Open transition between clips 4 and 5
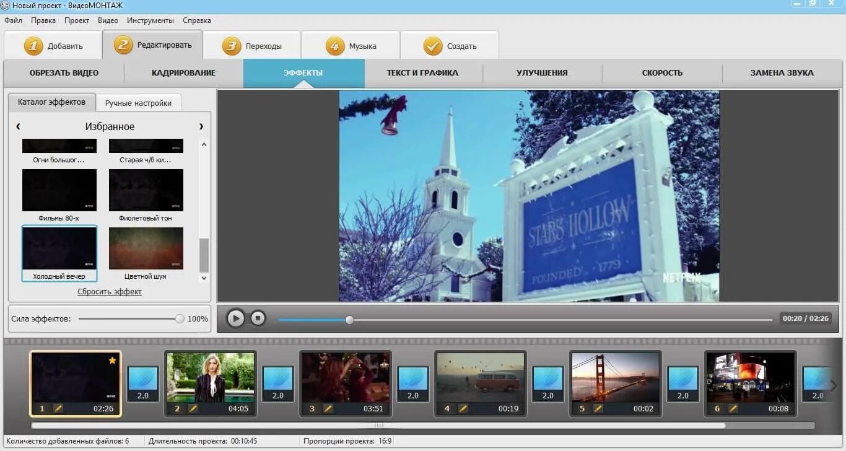 pos(548,384)
